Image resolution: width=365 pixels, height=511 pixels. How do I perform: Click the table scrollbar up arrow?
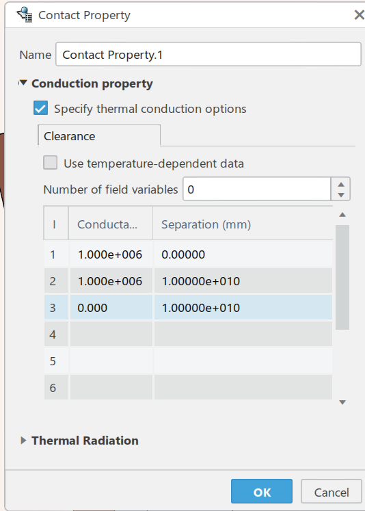[342, 214]
